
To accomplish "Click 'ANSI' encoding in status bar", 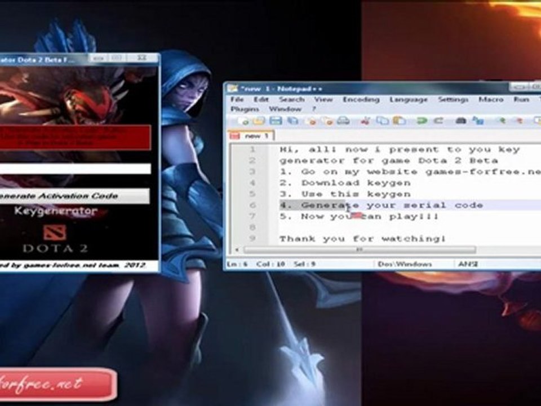I will tap(468, 264).
